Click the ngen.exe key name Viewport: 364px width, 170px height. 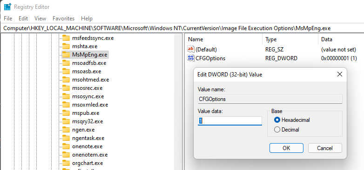pyautogui.click(x=83, y=130)
